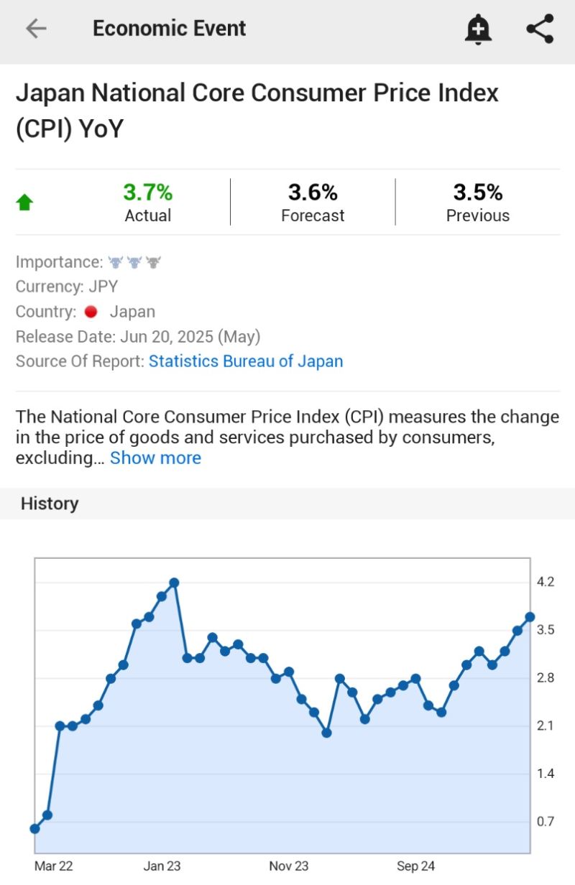Click the chart's highest data point near 4.2
The width and height of the screenshot is (575, 885).
[174, 583]
